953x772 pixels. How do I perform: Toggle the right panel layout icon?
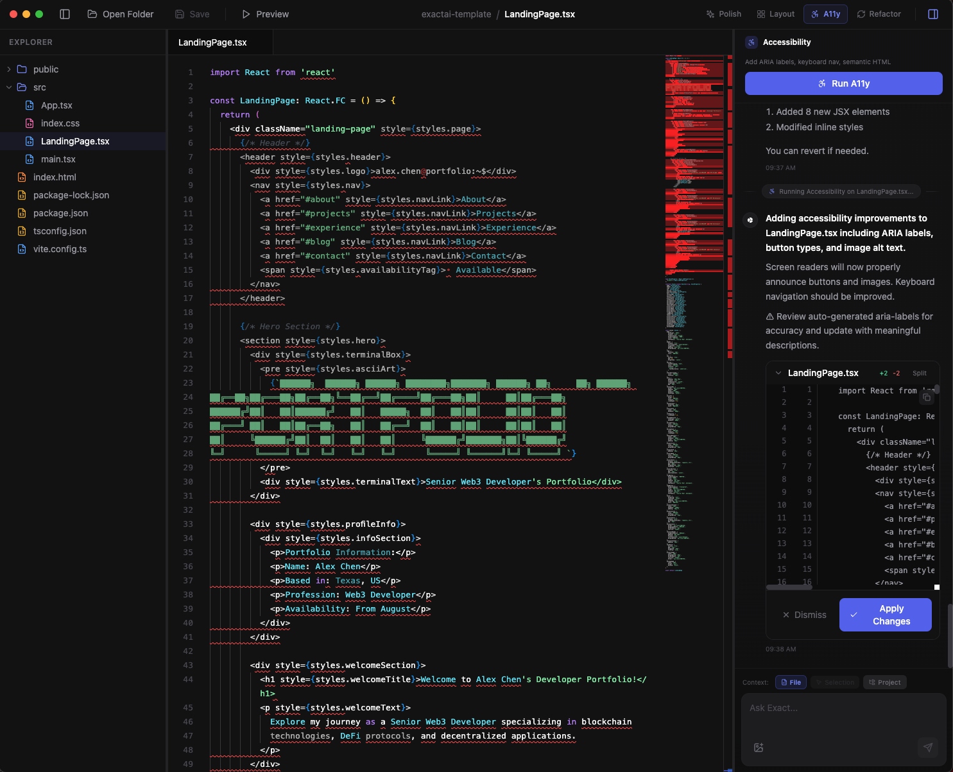click(x=933, y=14)
